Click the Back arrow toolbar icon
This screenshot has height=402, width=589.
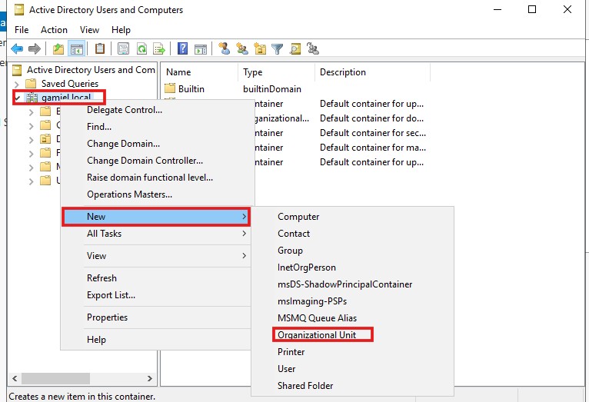tap(17, 48)
